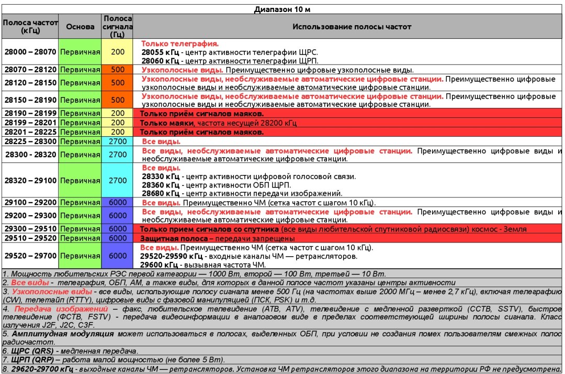This screenshot has width=565, height=374.
Task: Click the "Только телеграфия." red heading
Action: 180,44
